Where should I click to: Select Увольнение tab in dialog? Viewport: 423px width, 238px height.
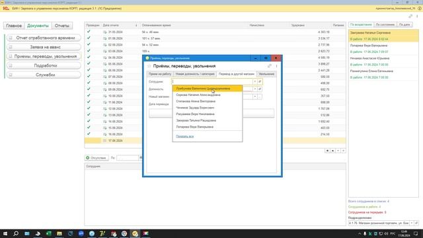pyautogui.click(x=266, y=74)
